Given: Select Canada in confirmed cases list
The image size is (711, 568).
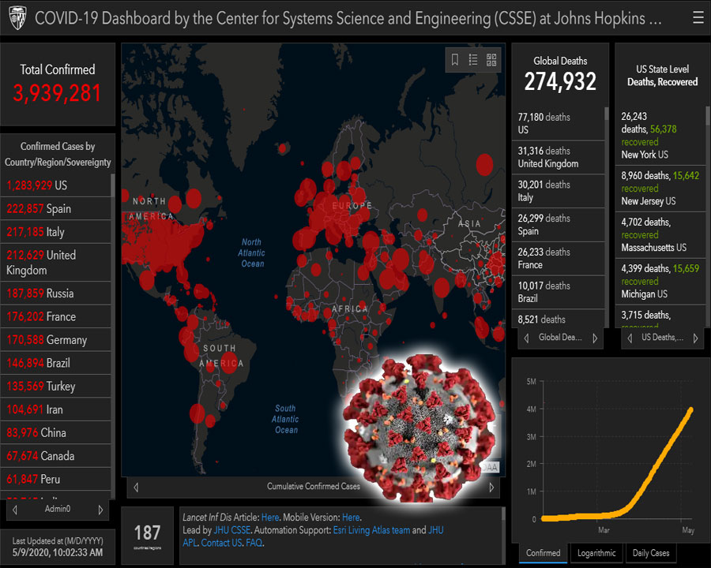Looking at the screenshot, I should coord(56,456).
